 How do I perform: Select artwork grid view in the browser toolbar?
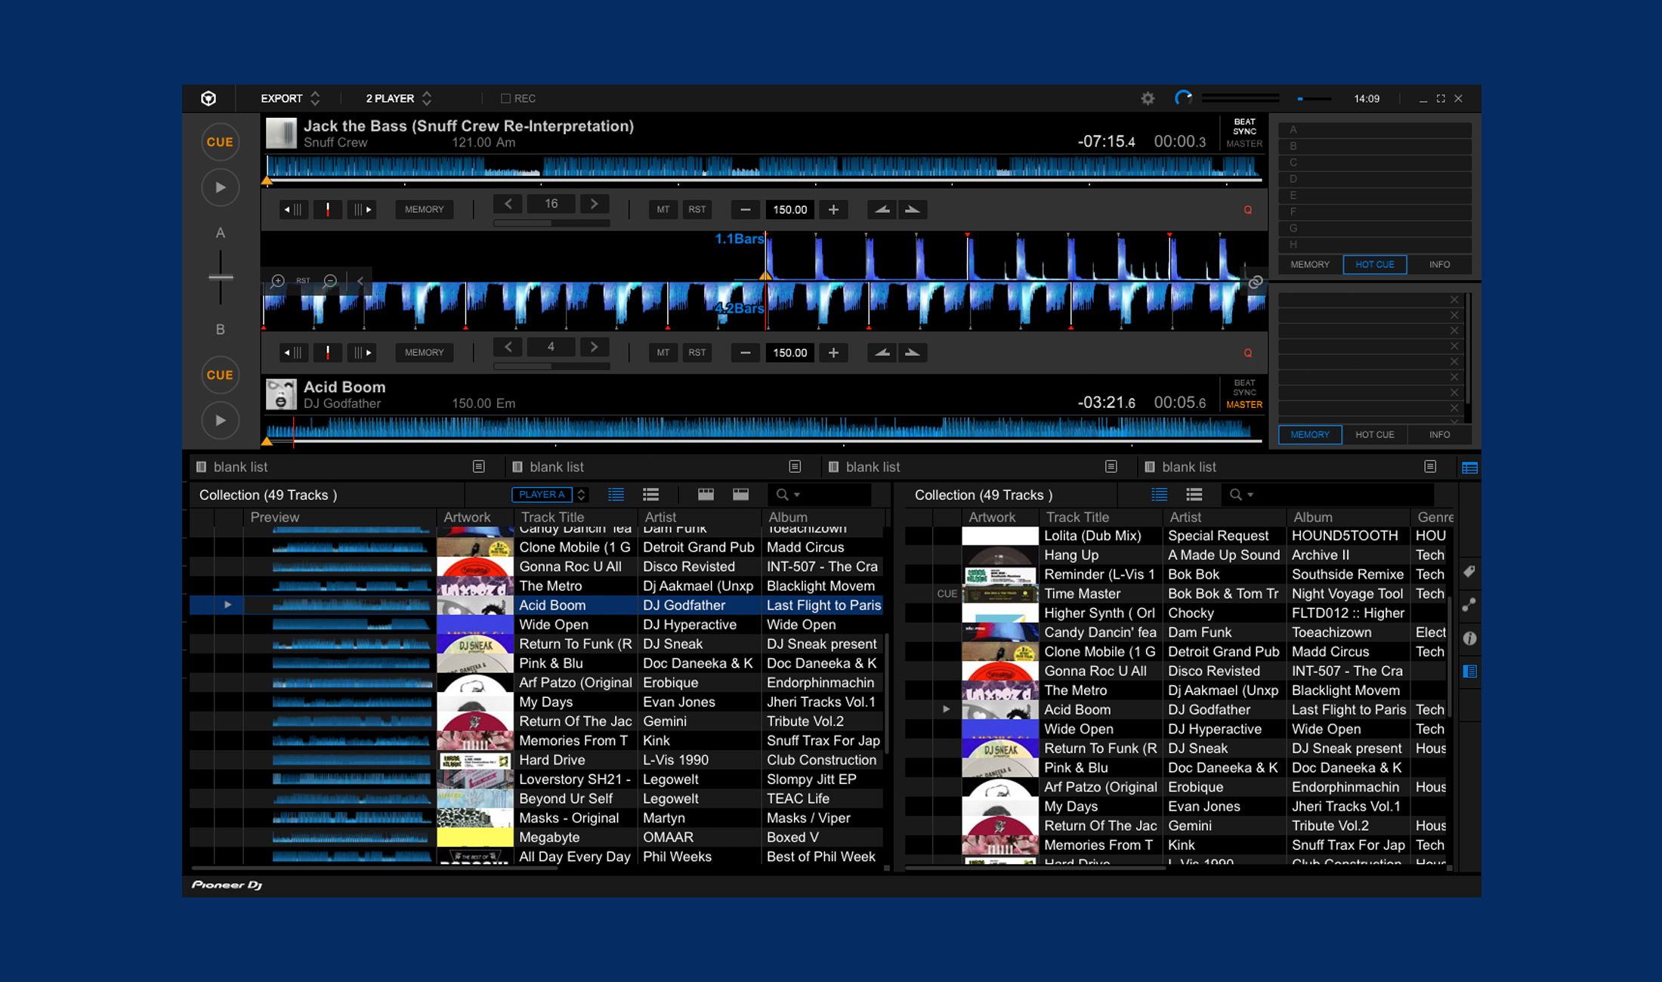pos(706,495)
